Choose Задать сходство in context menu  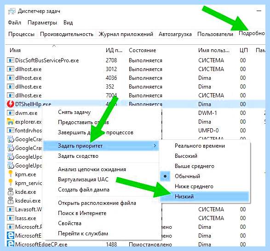pos(101,156)
